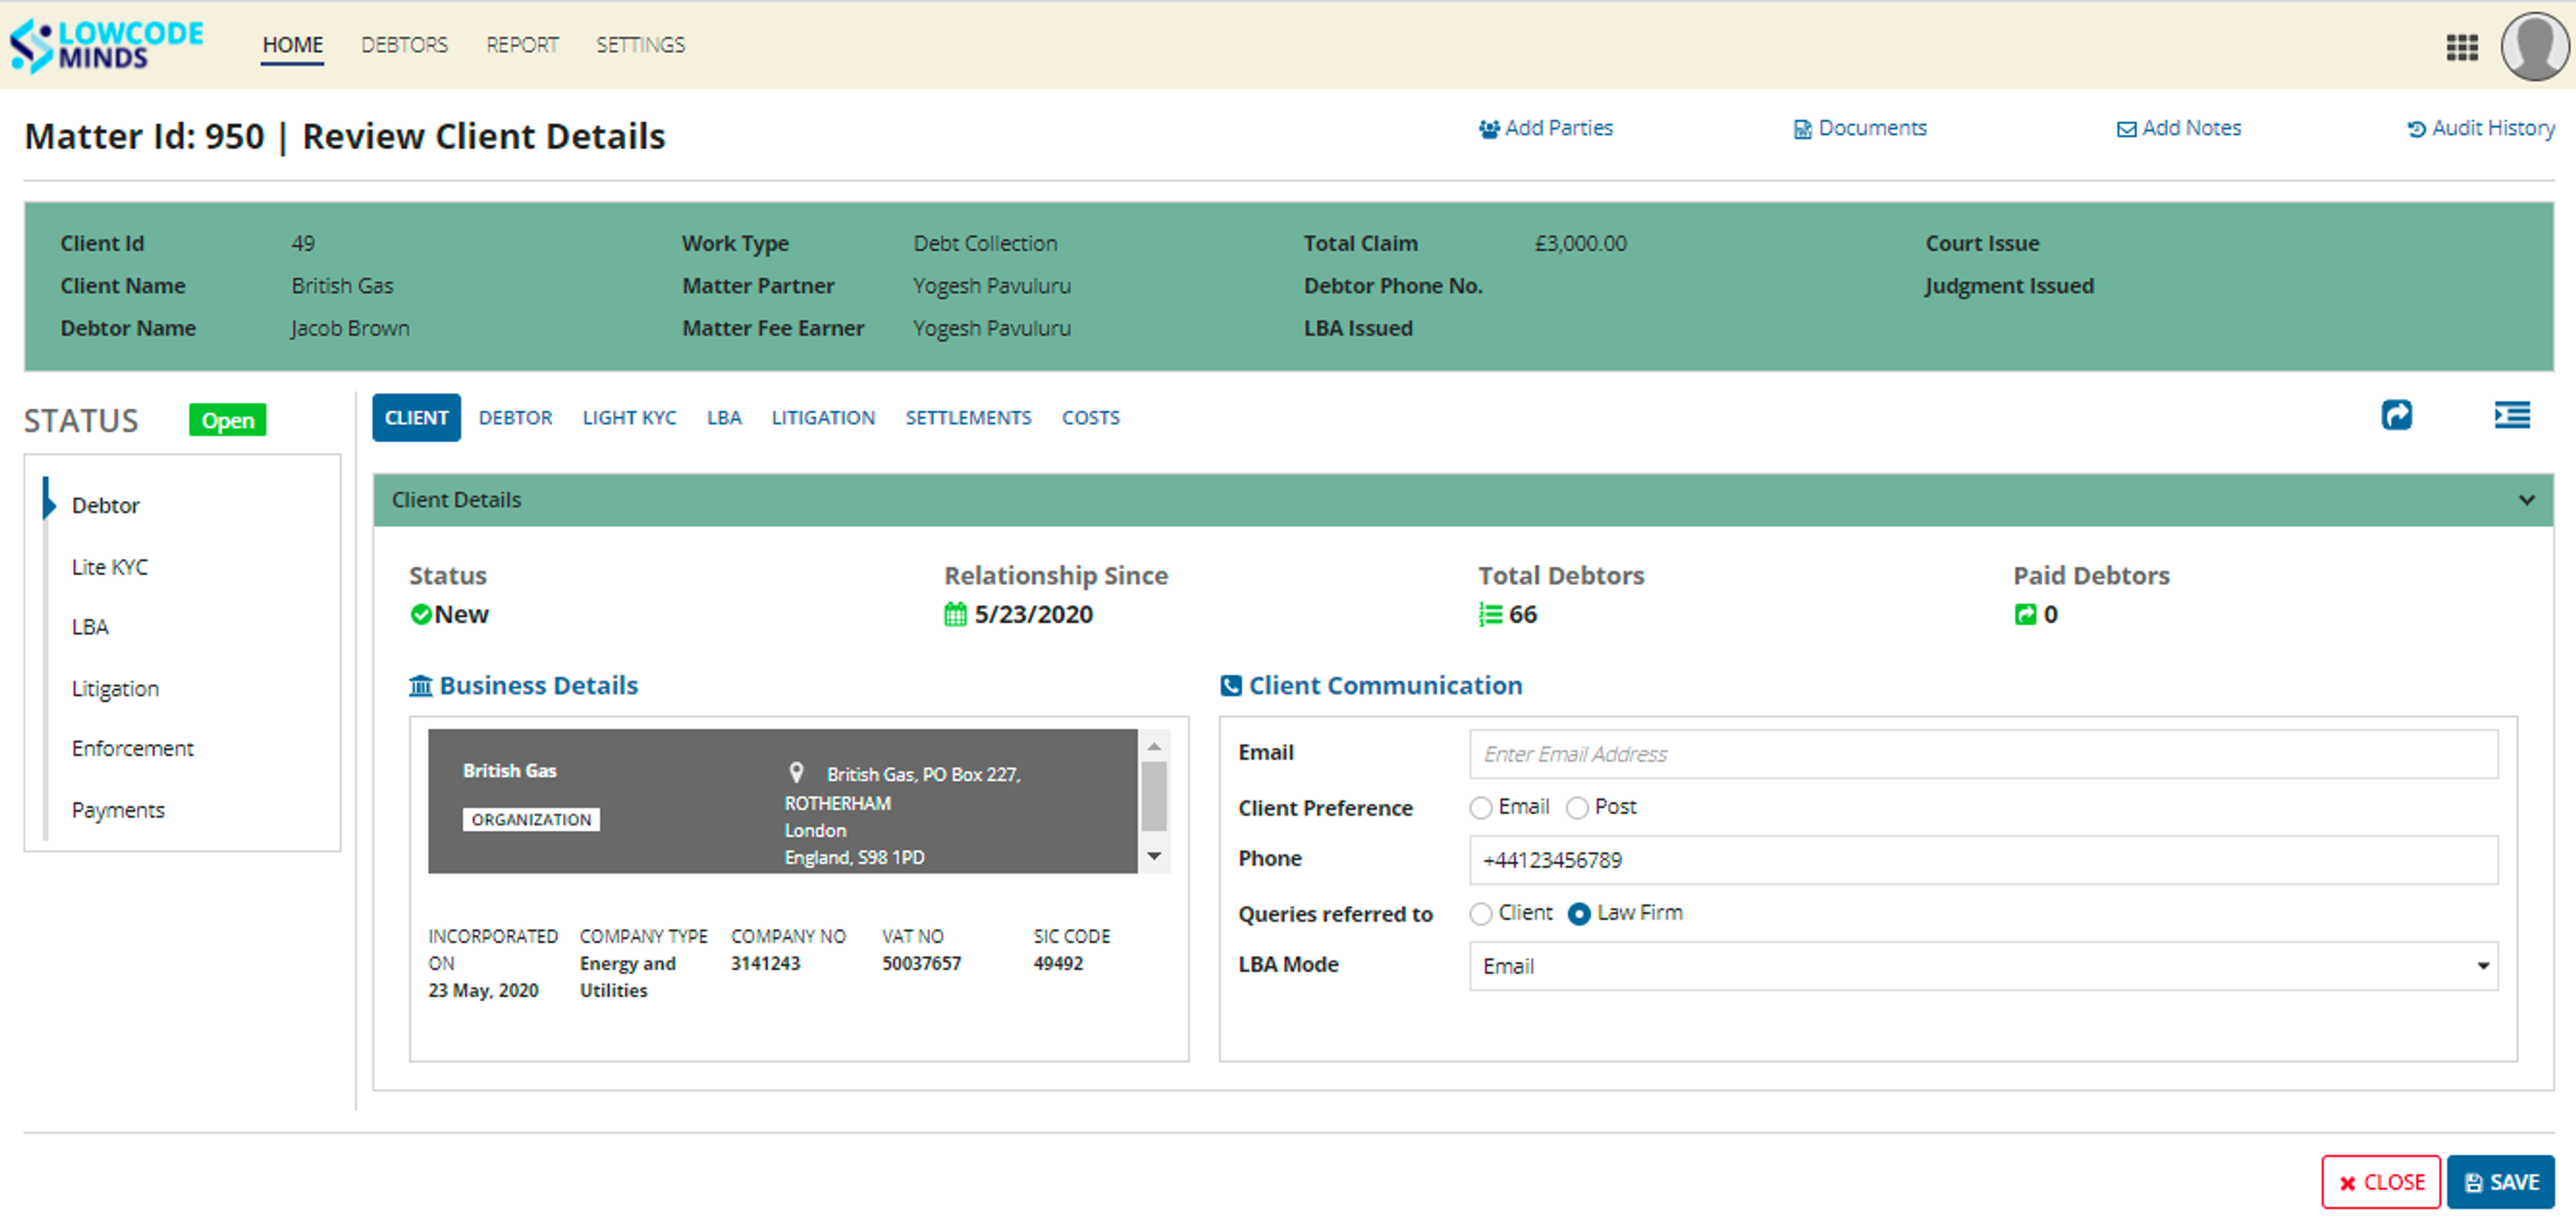Open the DEBTORS menu
The image size is (2576, 1224).
[404, 45]
